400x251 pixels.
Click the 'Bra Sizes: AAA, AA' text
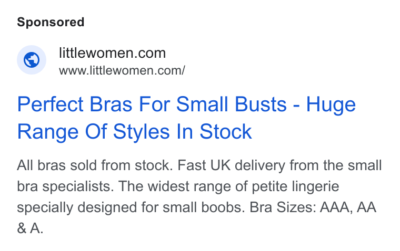click(313, 207)
